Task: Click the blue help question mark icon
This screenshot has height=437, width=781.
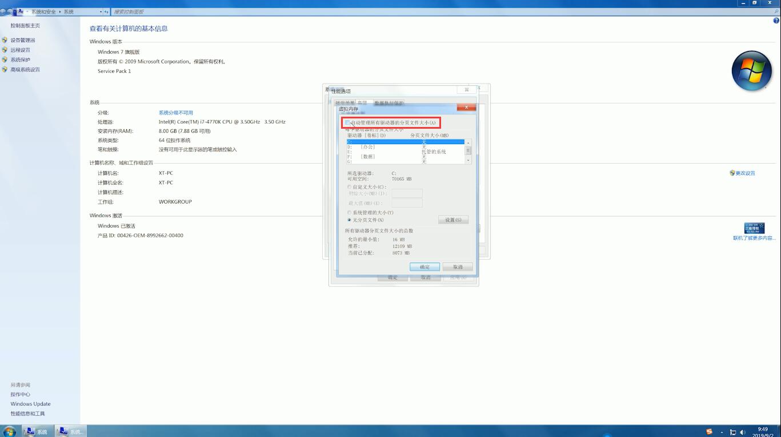Action: click(776, 21)
